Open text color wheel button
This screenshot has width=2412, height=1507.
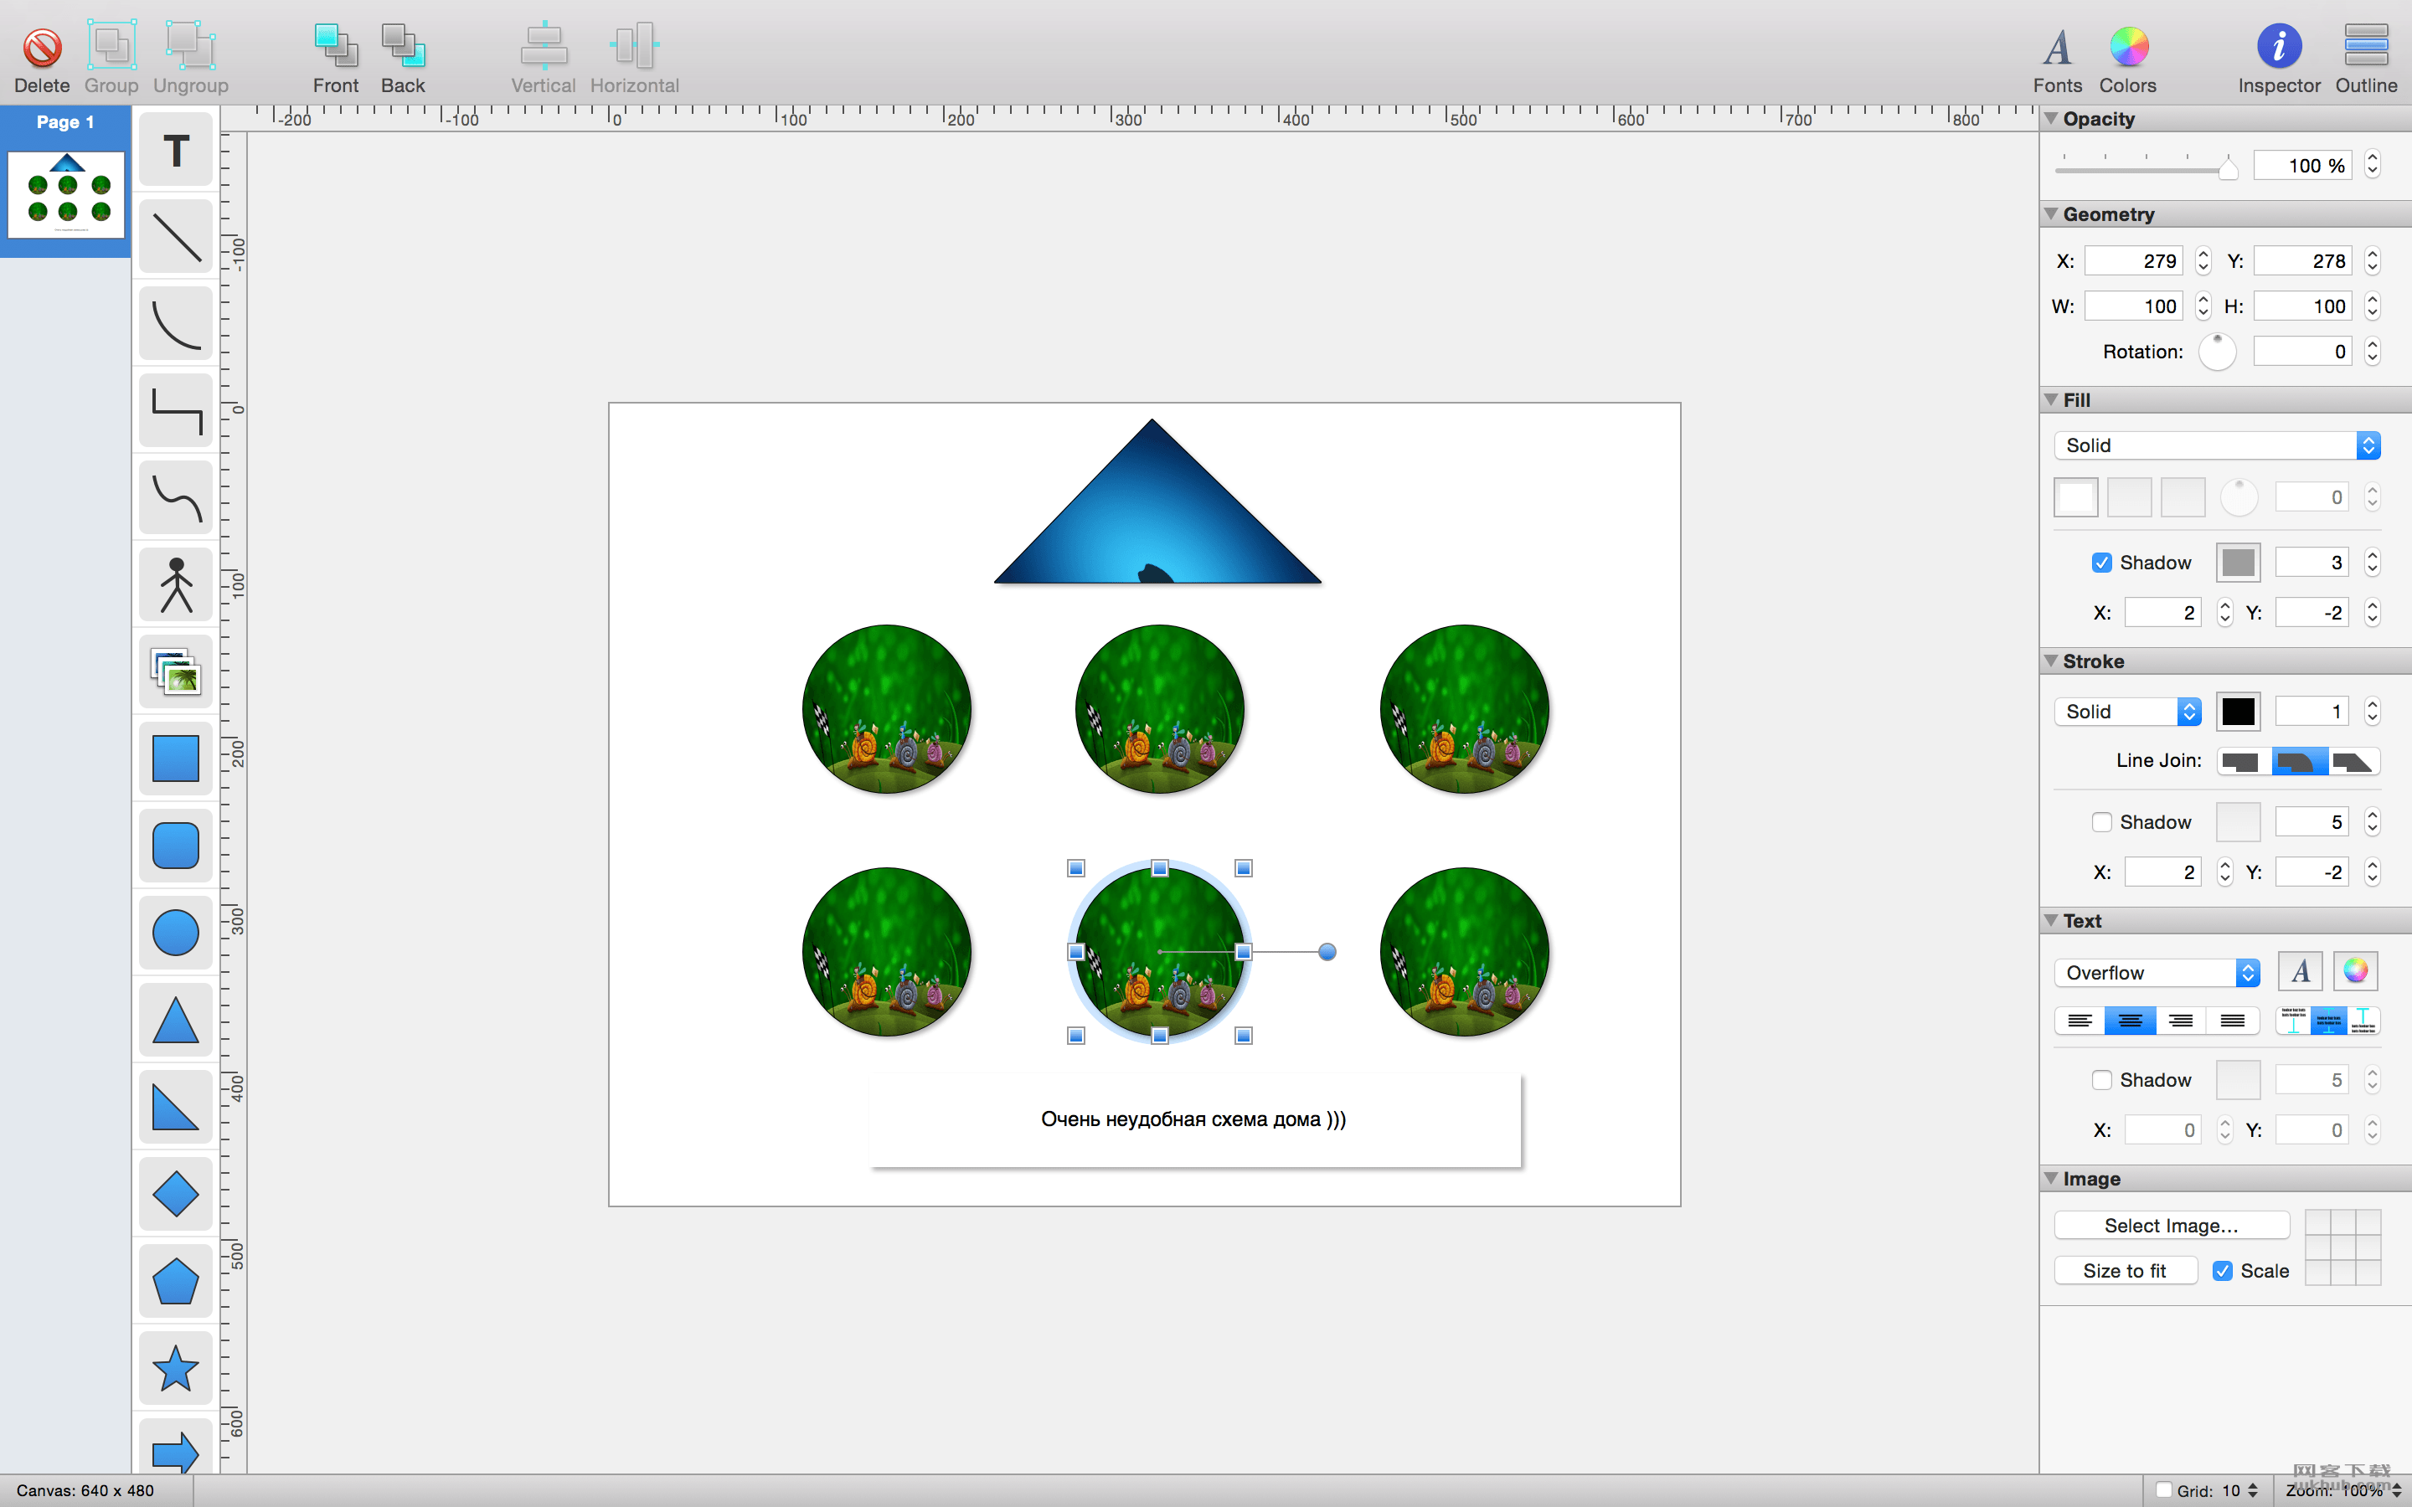(2354, 971)
